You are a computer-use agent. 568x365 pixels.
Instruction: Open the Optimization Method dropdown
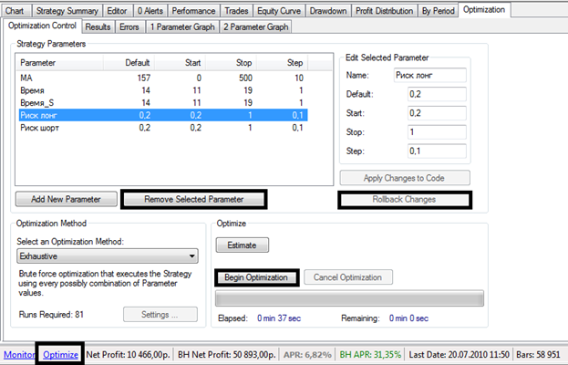107,257
